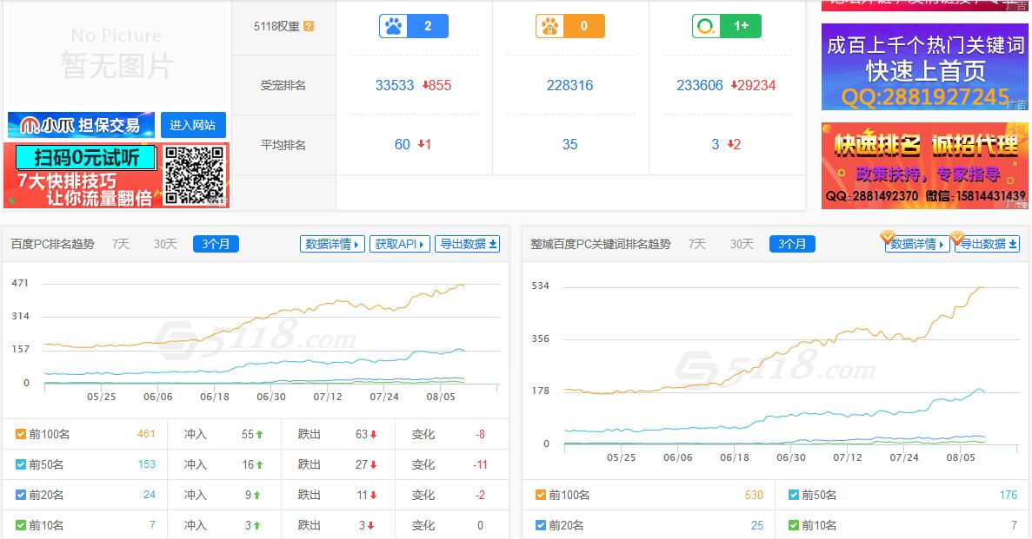Open the 快速排名 诚招代理 ad banner

point(925,166)
